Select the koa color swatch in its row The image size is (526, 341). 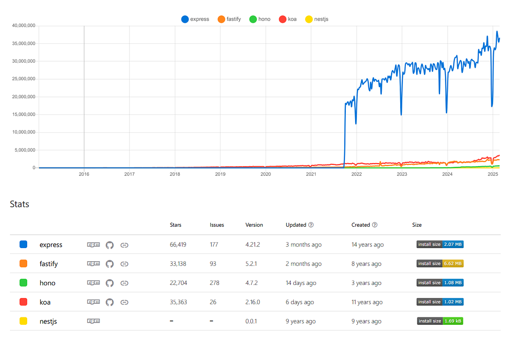pos(23,302)
